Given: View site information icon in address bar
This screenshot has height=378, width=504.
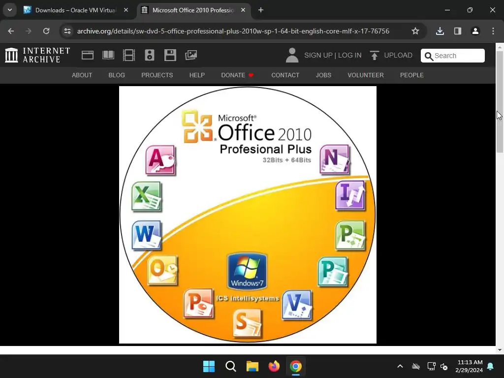Looking at the screenshot, I should coord(67,31).
